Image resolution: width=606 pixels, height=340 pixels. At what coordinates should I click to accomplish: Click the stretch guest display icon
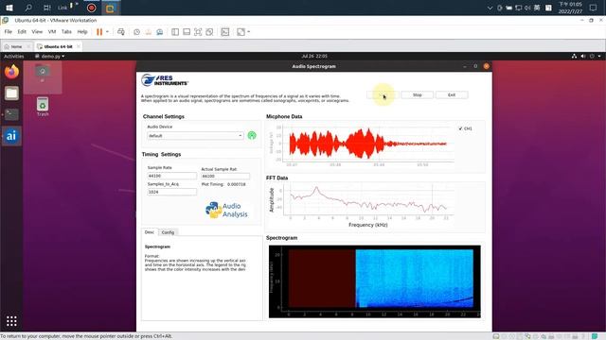(241, 32)
